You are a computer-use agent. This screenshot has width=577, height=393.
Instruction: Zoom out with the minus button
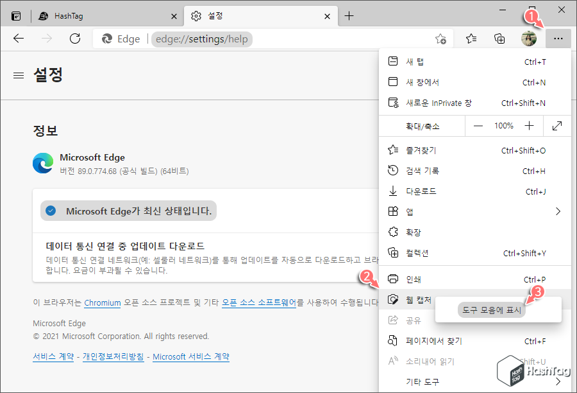click(x=478, y=126)
